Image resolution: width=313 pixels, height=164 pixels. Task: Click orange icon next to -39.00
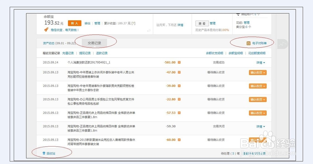point(179,86)
